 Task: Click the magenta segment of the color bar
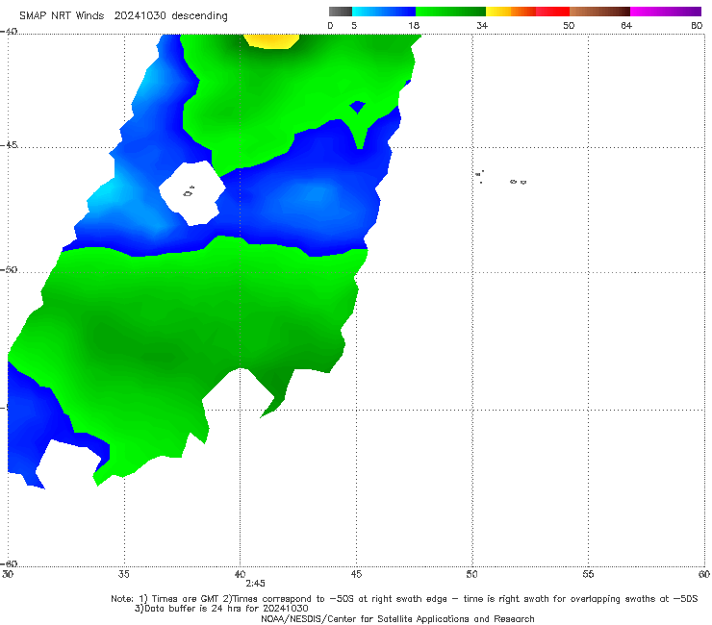(x=666, y=12)
